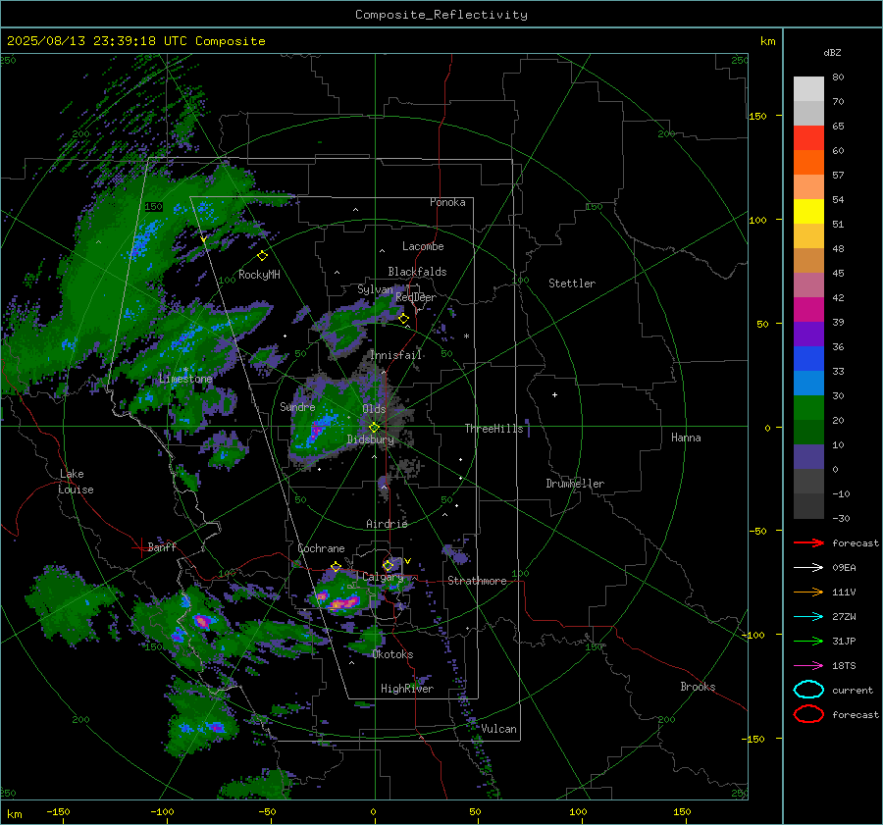This screenshot has height=825, width=883.
Task: Click white plus marker west of Hanna
Action: pos(554,394)
